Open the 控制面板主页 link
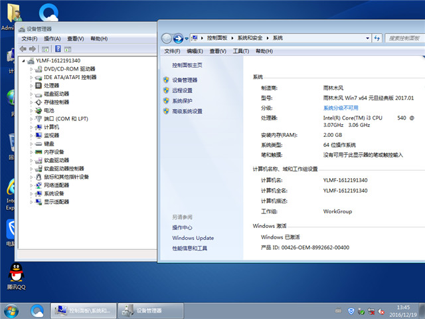This screenshot has width=425, height=319. pos(187,65)
